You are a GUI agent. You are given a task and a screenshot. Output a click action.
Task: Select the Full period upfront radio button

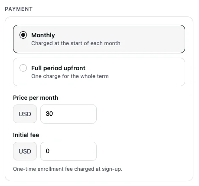point(23,68)
